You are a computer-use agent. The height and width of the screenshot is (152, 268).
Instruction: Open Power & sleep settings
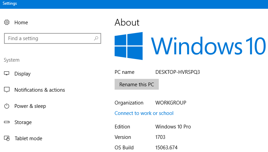click(30, 106)
